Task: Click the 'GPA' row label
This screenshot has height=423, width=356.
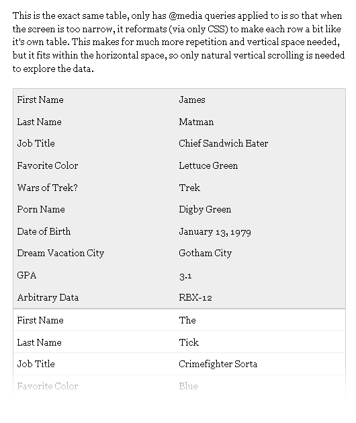Action: (x=27, y=276)
